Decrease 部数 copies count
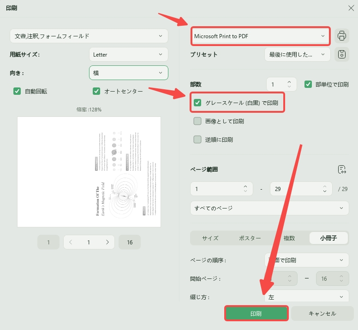This screenshot has width=358, height=330. point(289,87)
